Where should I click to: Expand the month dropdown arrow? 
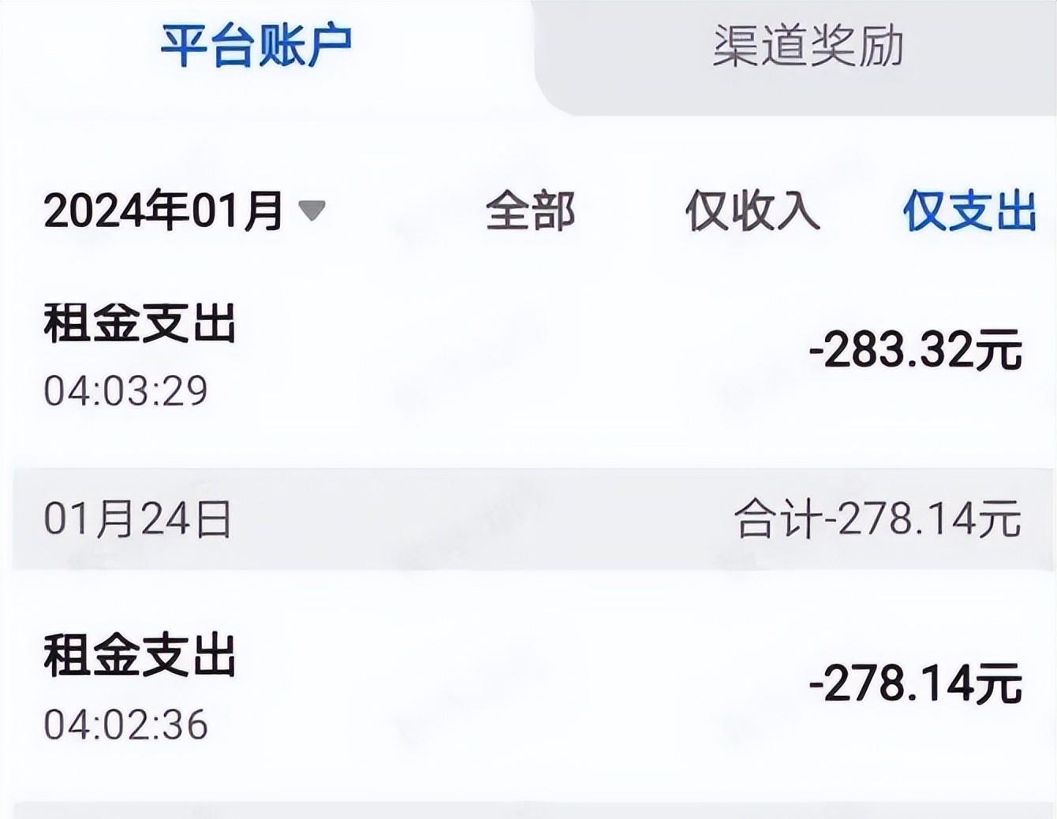coord(312,210)
